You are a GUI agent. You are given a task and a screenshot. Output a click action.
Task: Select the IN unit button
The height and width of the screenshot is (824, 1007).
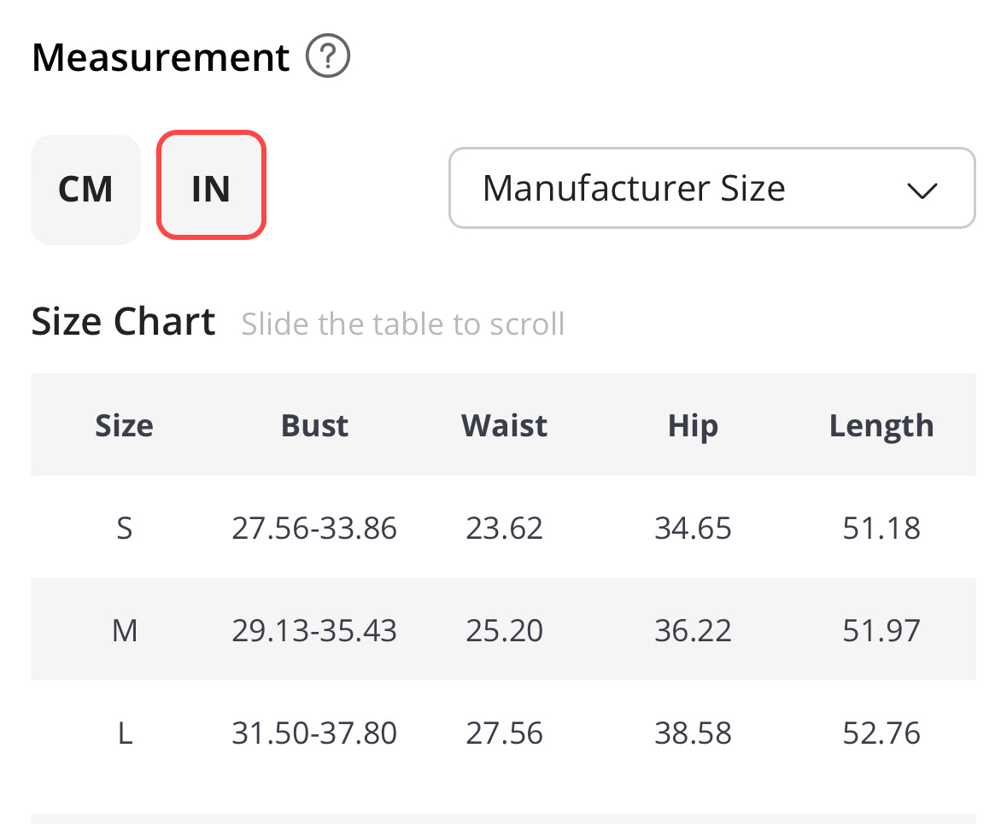[211, 185]
